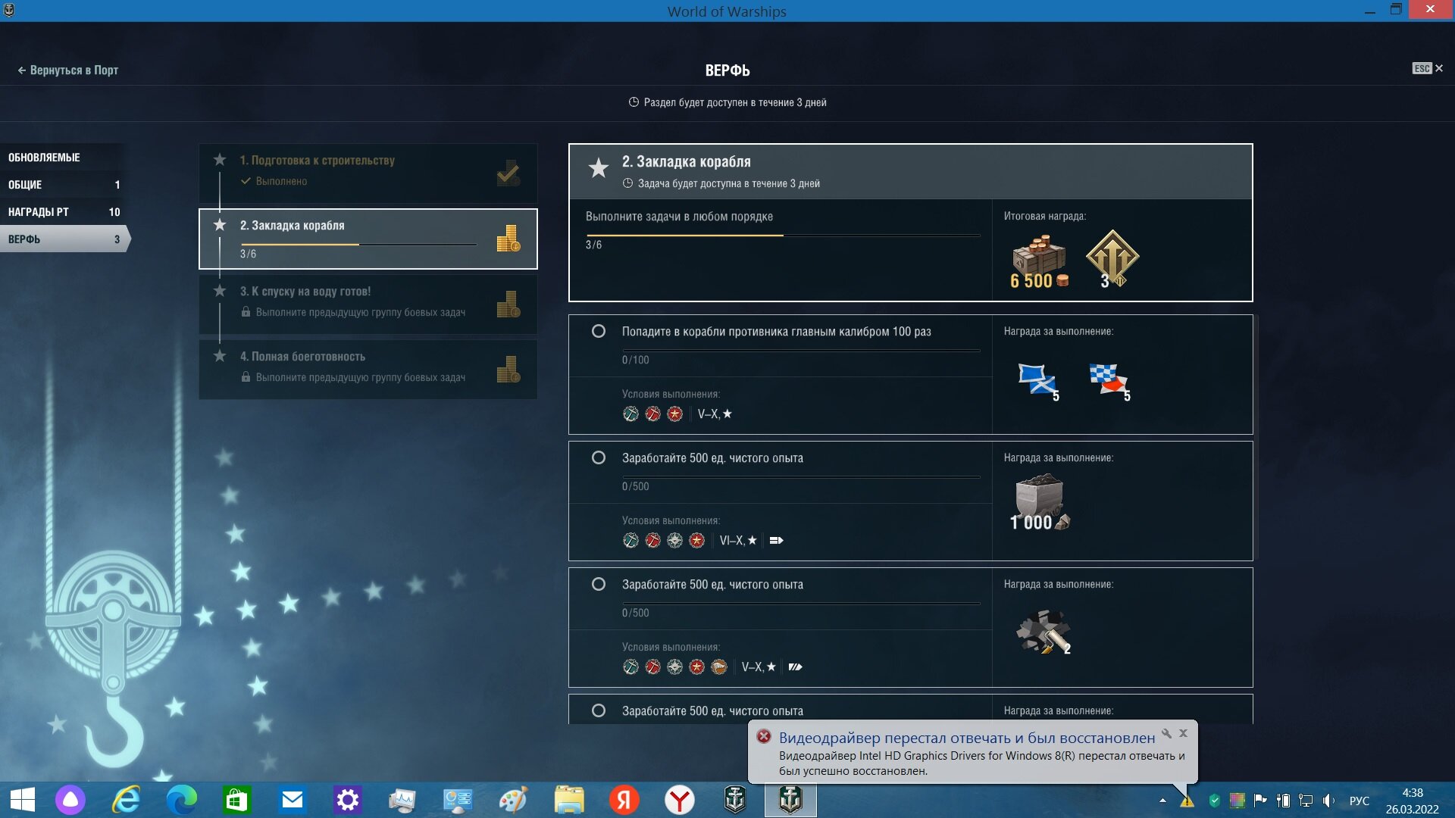The image size is (1455, 818).
Task: Open Yandex browser red Y icon in taskbar
Action: [x=680, y=800]
